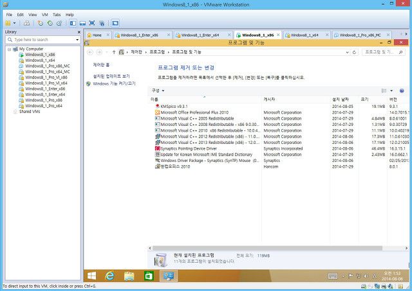This screenshot has width=412, height=291.
Task: Select Windows8_1_Pro_VL_x64 in the library
Action: pos(46,83)
